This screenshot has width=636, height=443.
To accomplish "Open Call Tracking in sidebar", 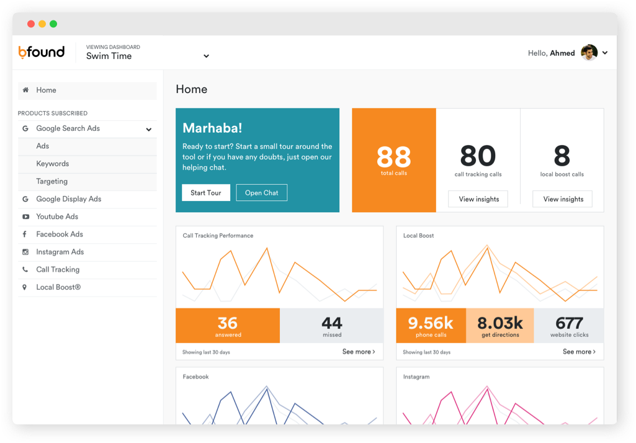I will (87, 270).
